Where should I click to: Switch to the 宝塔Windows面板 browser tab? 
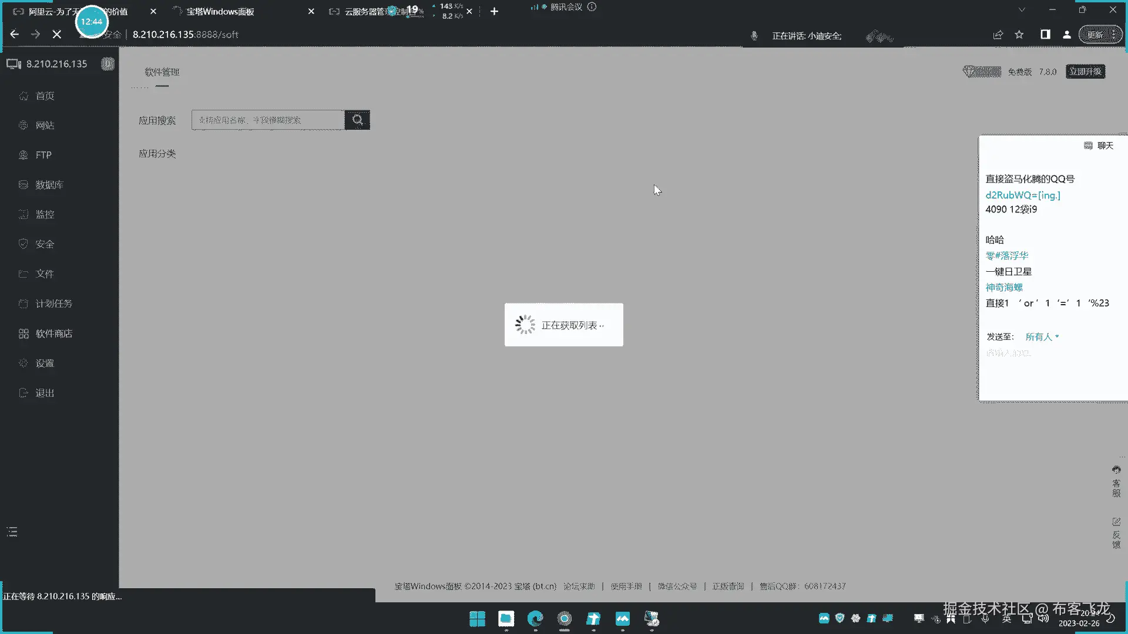[220, 11]
